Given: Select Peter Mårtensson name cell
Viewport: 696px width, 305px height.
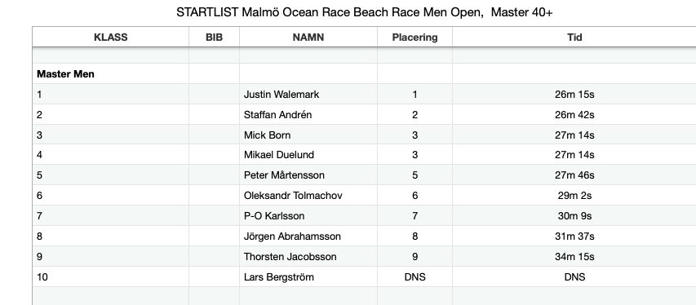Looking at the screenshot, I should tap(308, 175).
